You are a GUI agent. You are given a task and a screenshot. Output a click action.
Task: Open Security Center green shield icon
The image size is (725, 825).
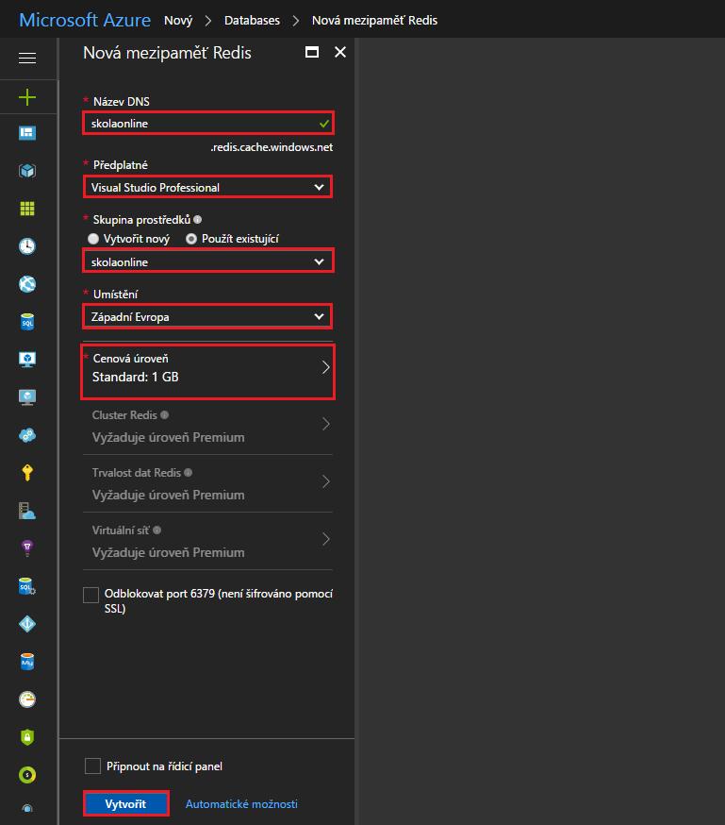tap(27, 737)
